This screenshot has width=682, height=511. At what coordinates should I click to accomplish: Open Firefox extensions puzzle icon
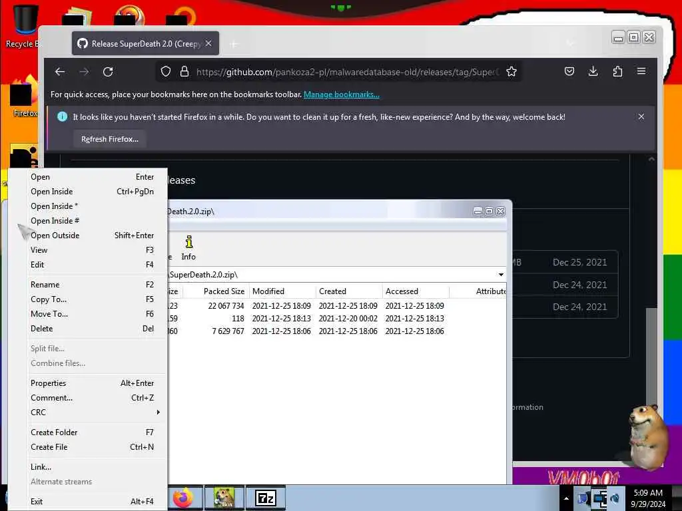click(x=617, y=71)
